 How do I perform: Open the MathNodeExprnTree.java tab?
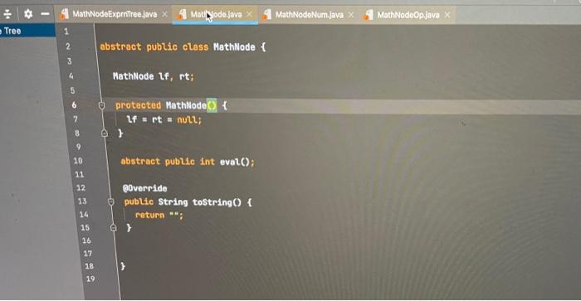[115, 14]
